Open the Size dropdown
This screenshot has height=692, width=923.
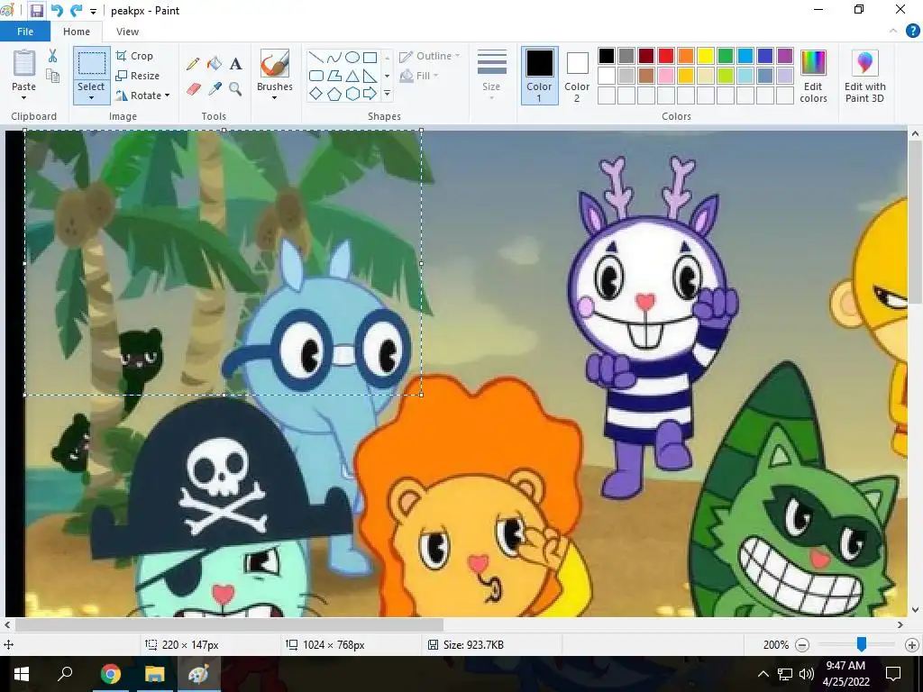coord(491,76)
